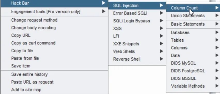This screenshot has width=220, height=94.
Task: Click the Save item entry
Action: pos(54,66)
